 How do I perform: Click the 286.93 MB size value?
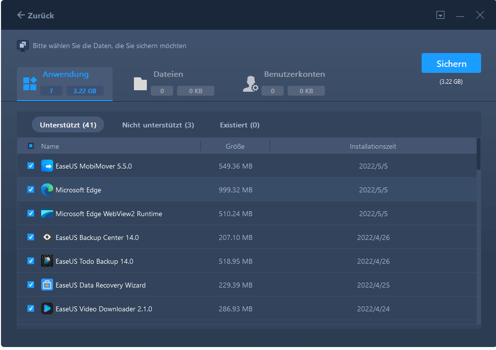(236, 309)
